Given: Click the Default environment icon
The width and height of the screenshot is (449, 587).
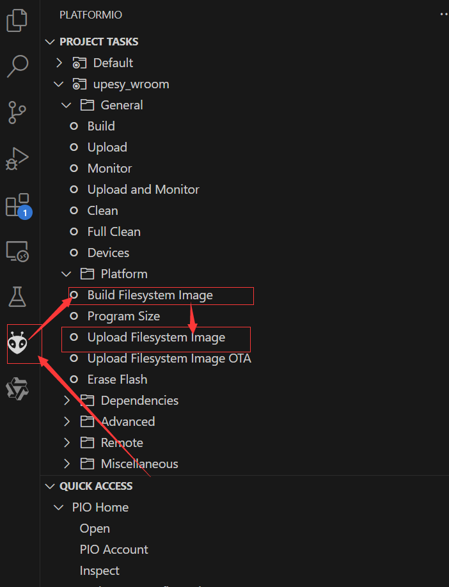Looking at the screenshot, I should [79, 63].
